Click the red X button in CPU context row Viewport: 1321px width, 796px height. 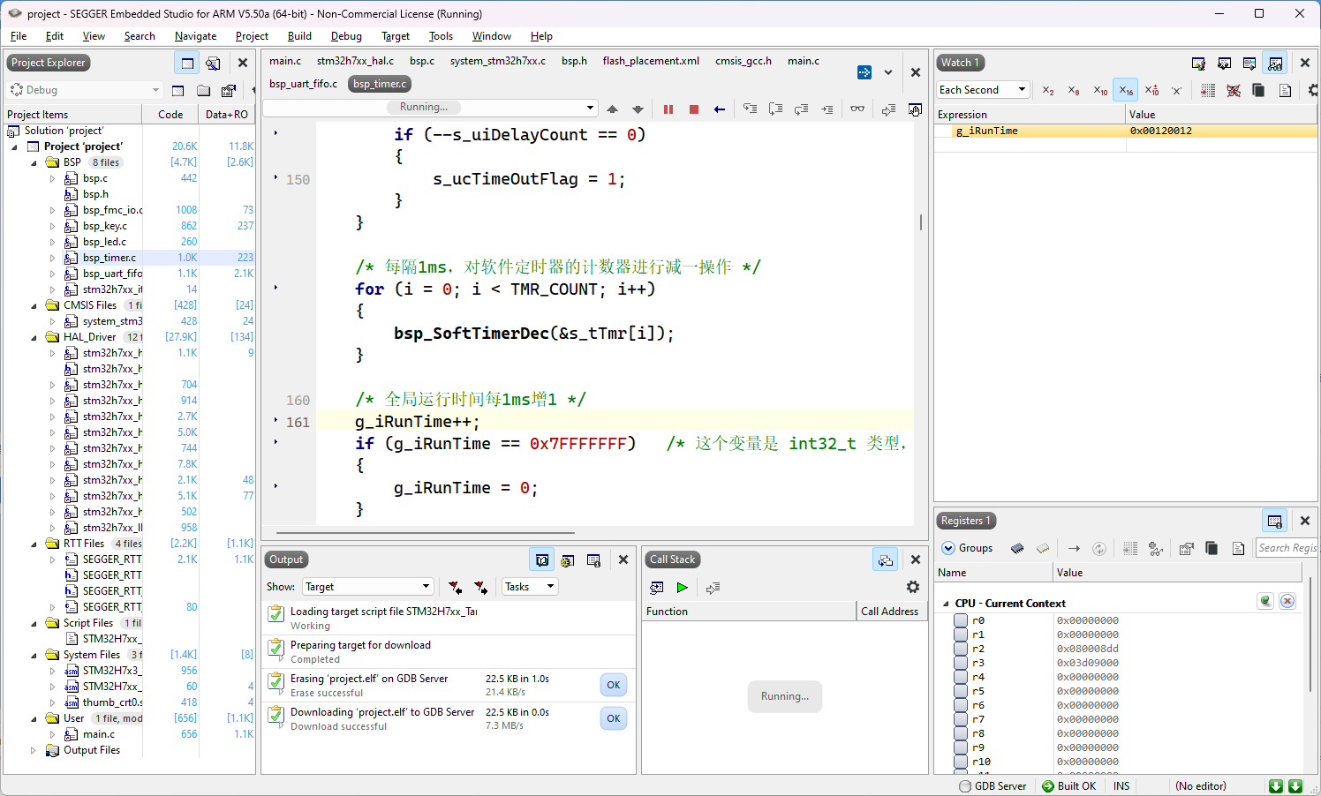(x=1287, y=601)
